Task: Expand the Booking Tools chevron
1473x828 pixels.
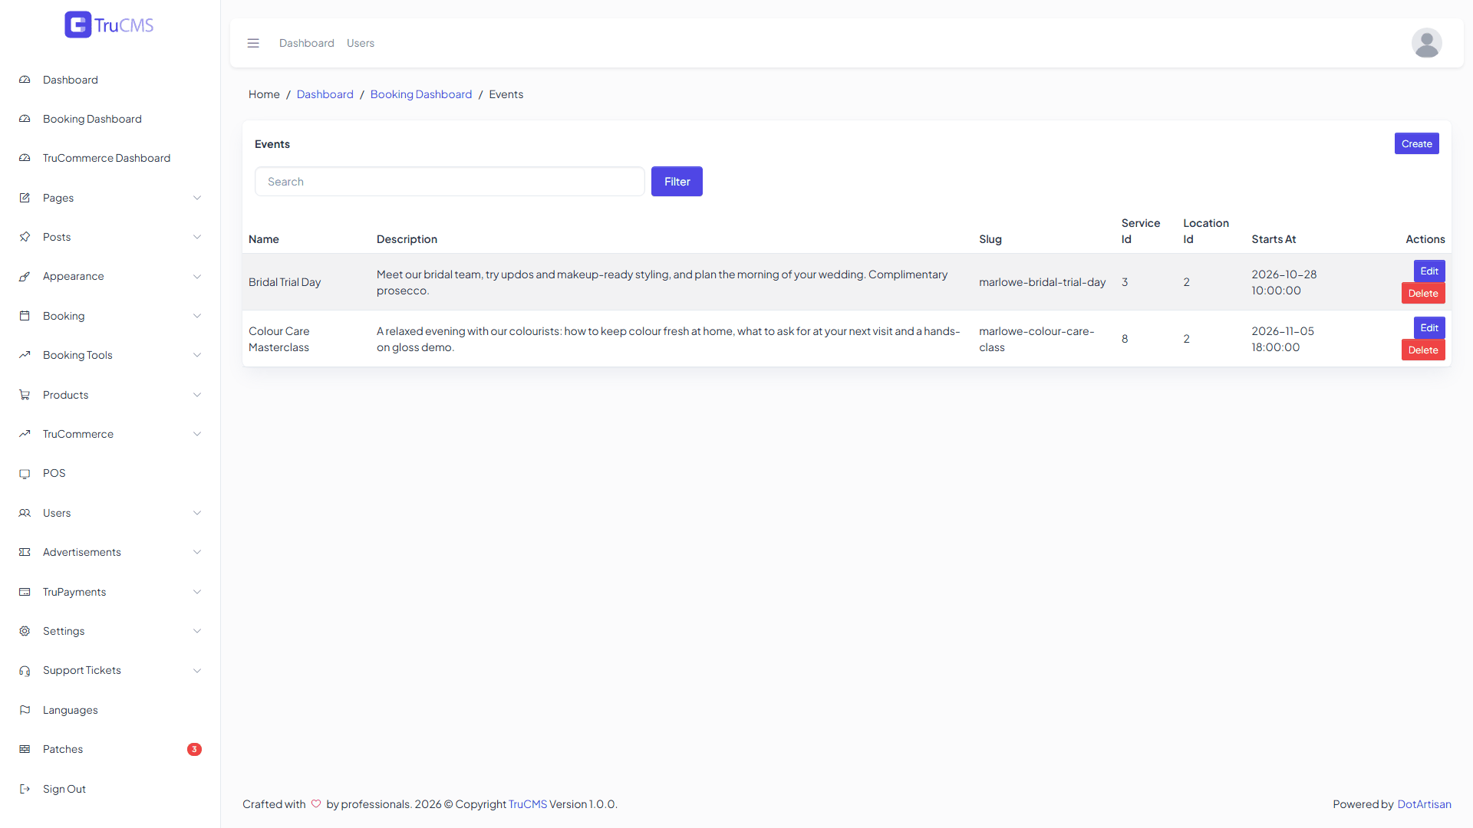Action: 197,355
